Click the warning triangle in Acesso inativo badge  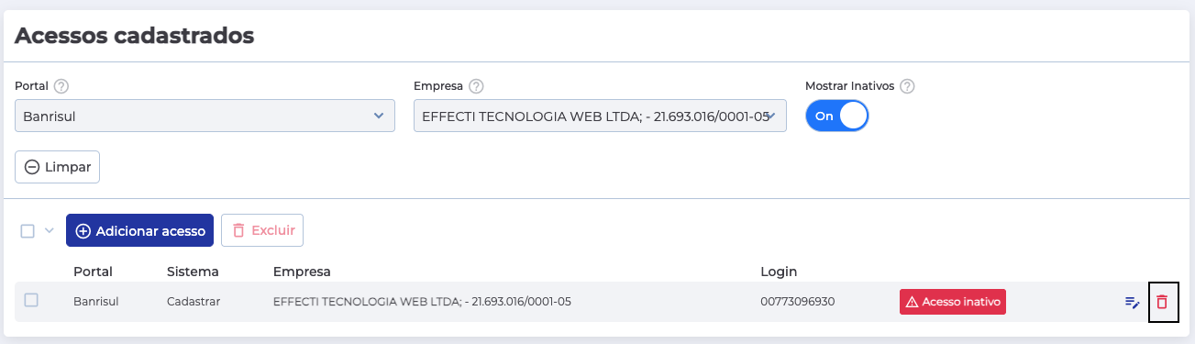(912, 302)
